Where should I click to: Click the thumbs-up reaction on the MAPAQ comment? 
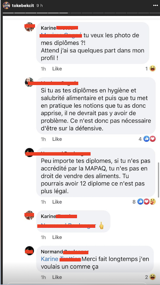140,202
